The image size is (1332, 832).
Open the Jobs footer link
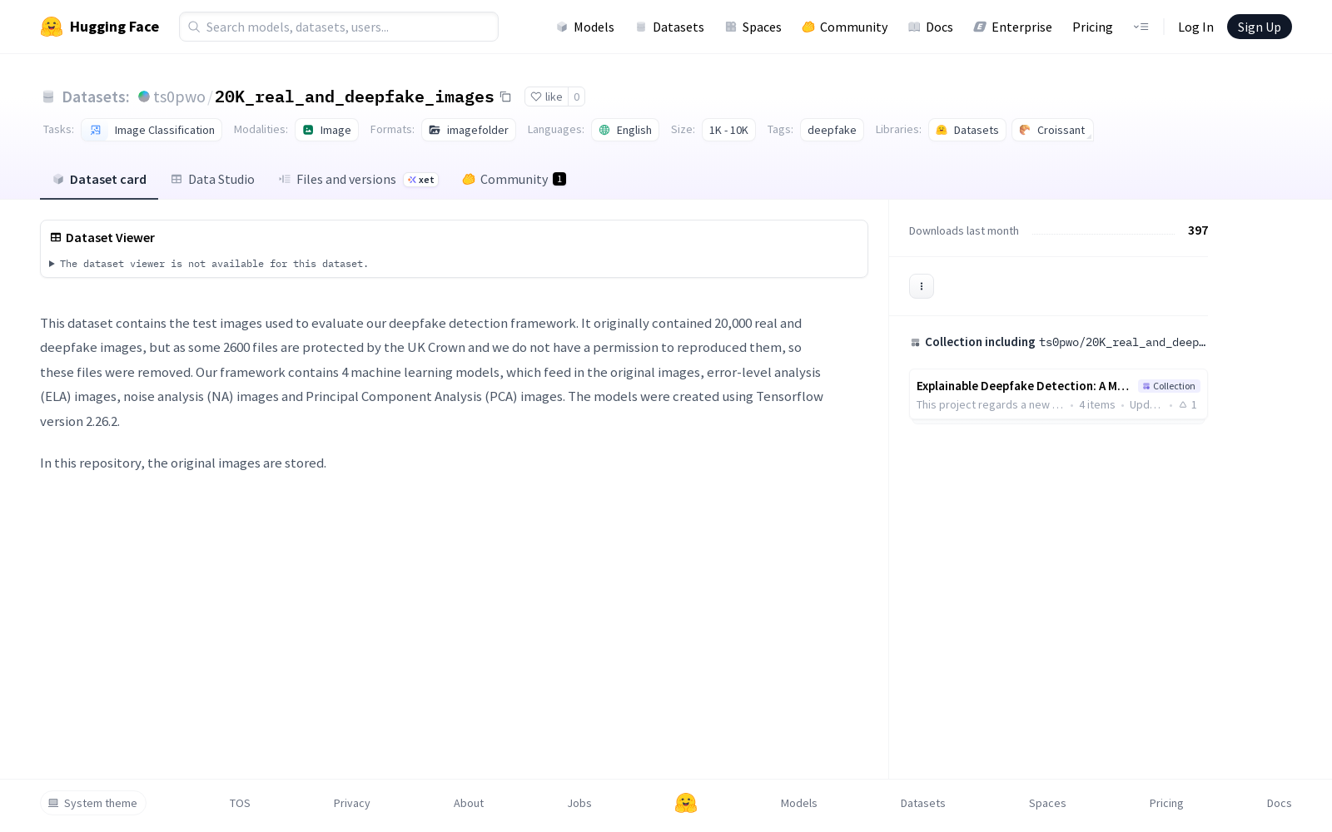point(579,803)
